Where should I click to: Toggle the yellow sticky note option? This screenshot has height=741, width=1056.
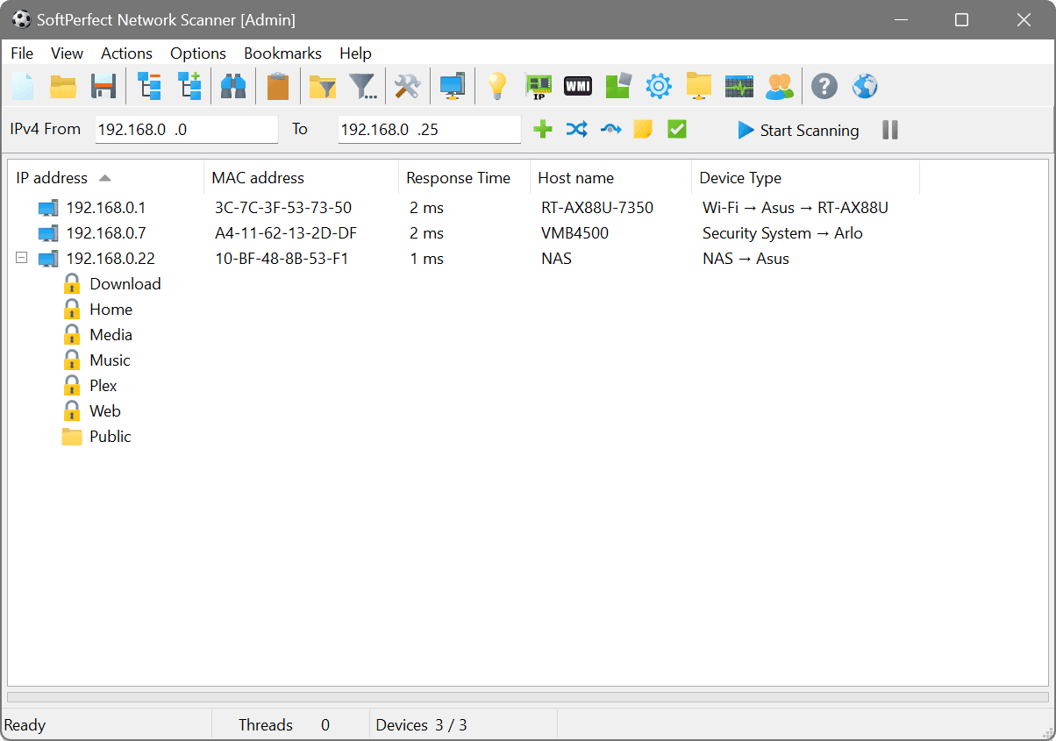click(643, 129)
